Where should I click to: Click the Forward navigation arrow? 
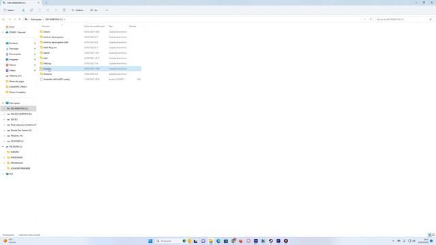tap(10, 20)
